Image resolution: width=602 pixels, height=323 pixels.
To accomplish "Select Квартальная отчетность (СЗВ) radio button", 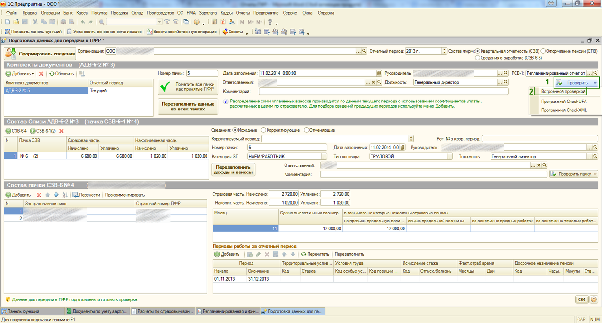I will [478, 51].
